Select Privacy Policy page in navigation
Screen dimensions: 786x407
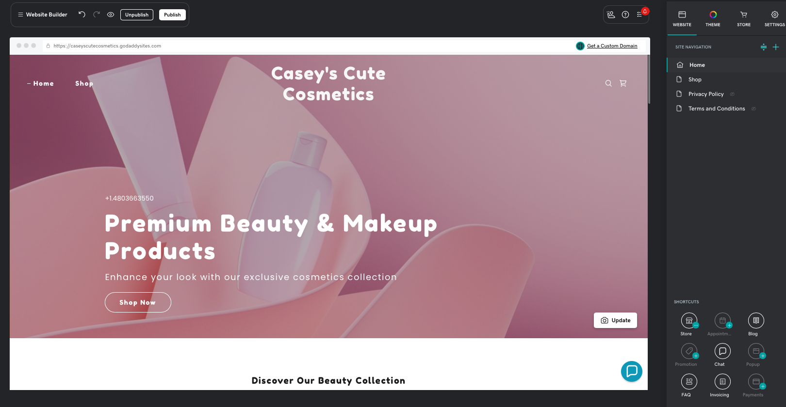726,94
